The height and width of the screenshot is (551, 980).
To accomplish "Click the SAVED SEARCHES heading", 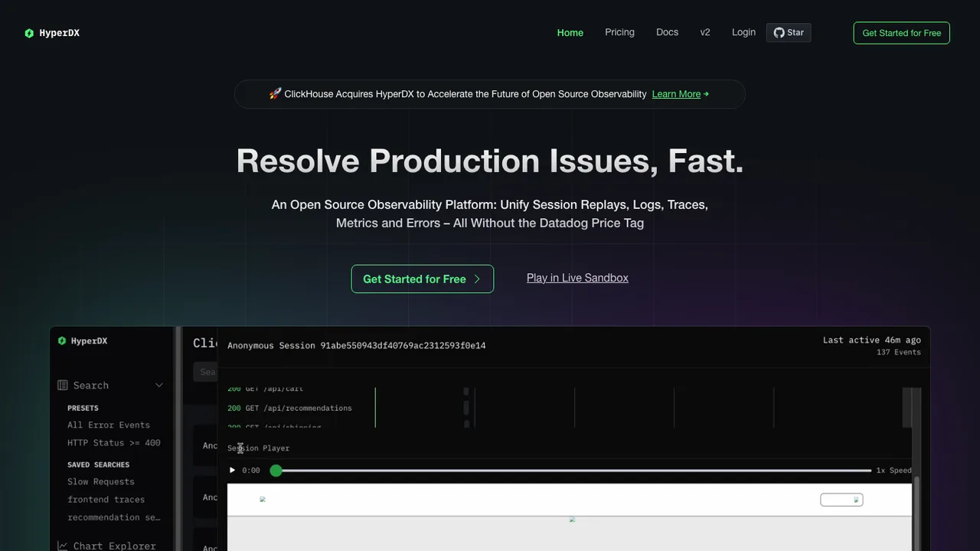I will pyautogui.click(x=98, y=465).
